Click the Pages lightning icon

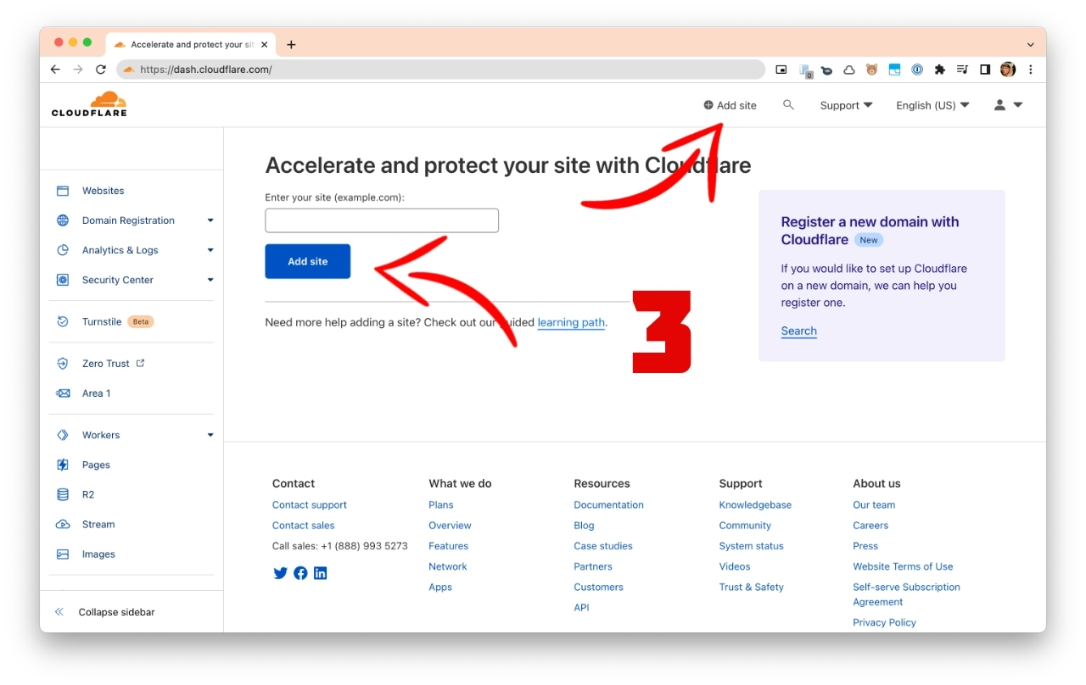tap(63, 465)
